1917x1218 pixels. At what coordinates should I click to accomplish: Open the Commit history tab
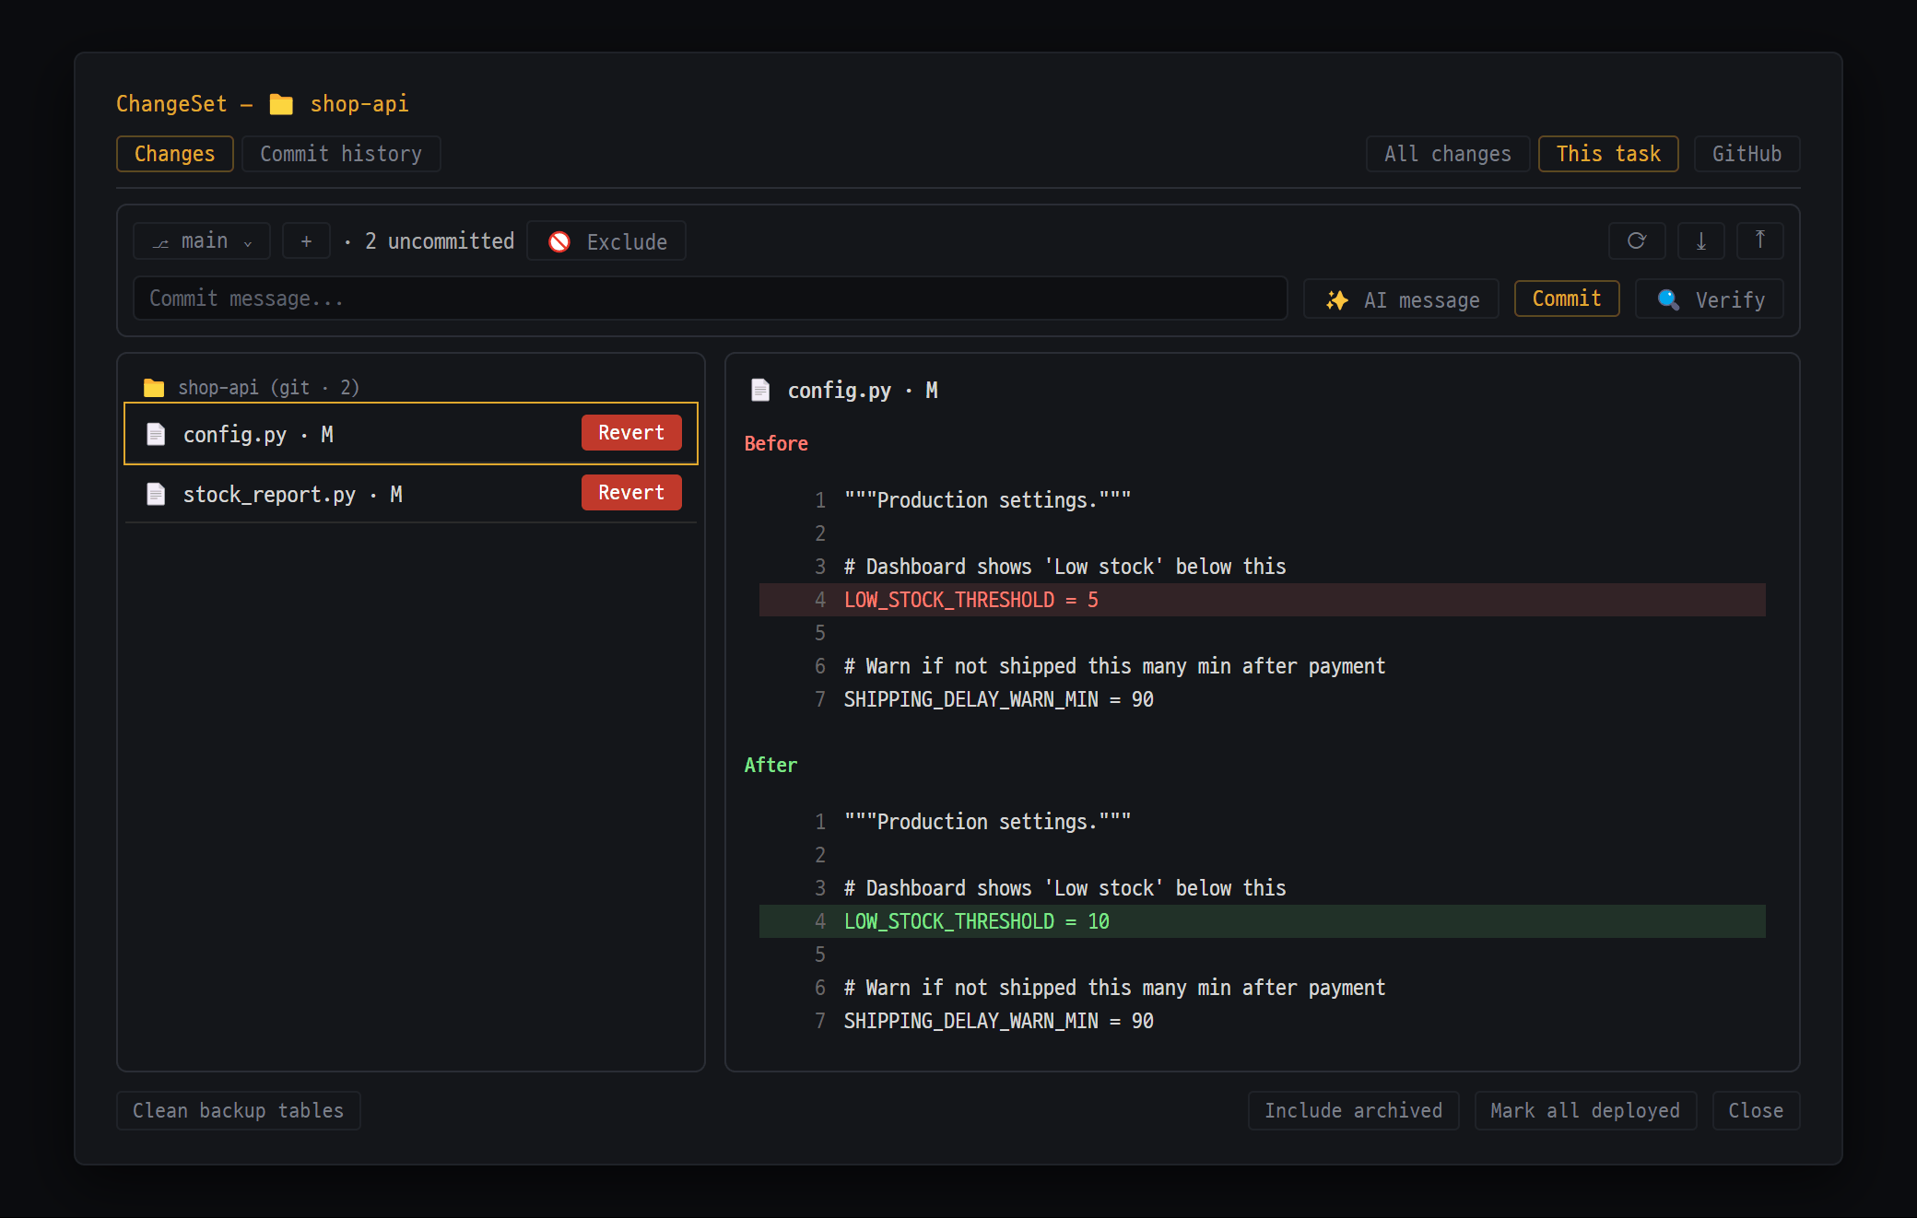click(x=341, y=154)
